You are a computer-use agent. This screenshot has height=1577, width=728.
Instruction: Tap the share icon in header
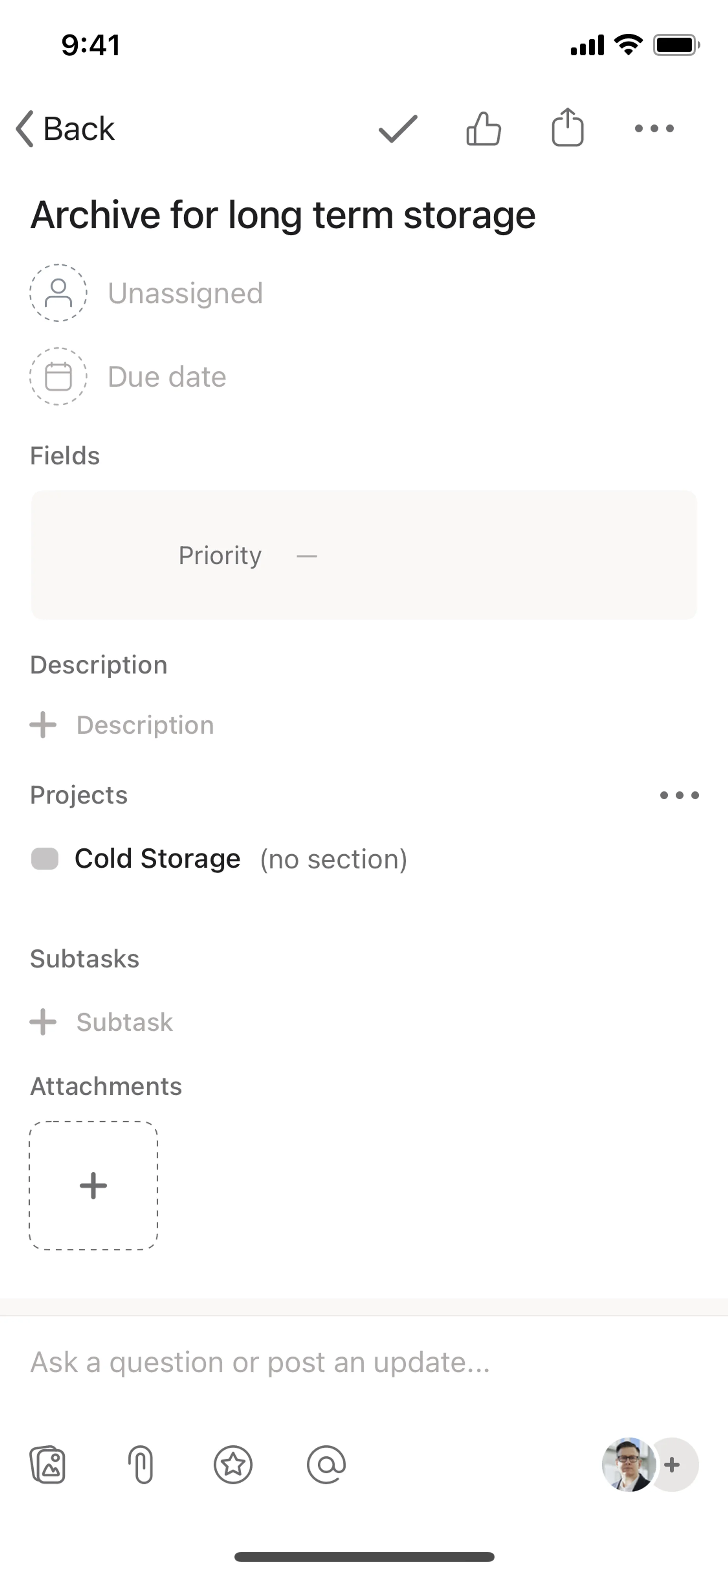tap(568, 127)
